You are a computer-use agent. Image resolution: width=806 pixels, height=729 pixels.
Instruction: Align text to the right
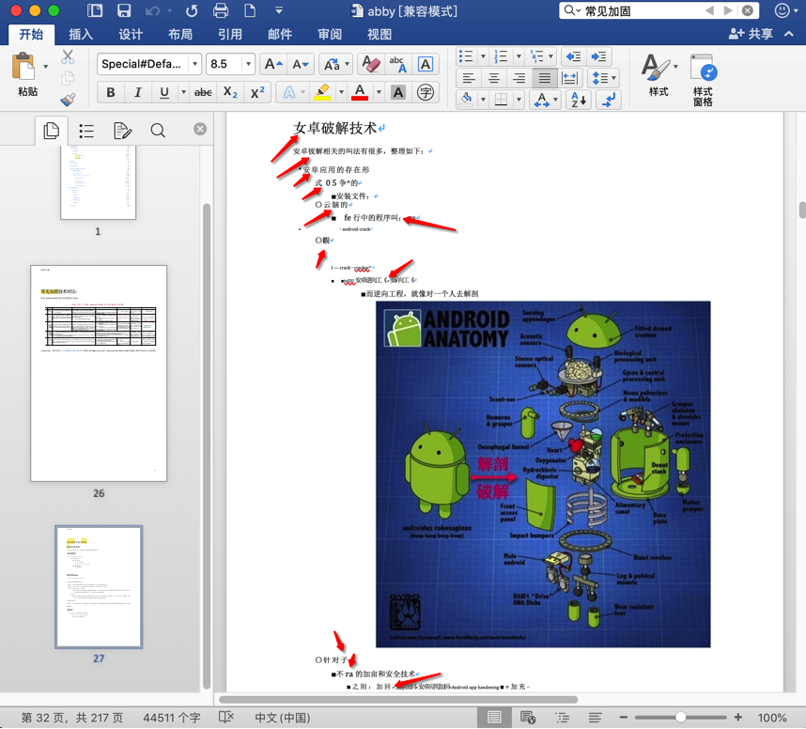pos(519,78)
